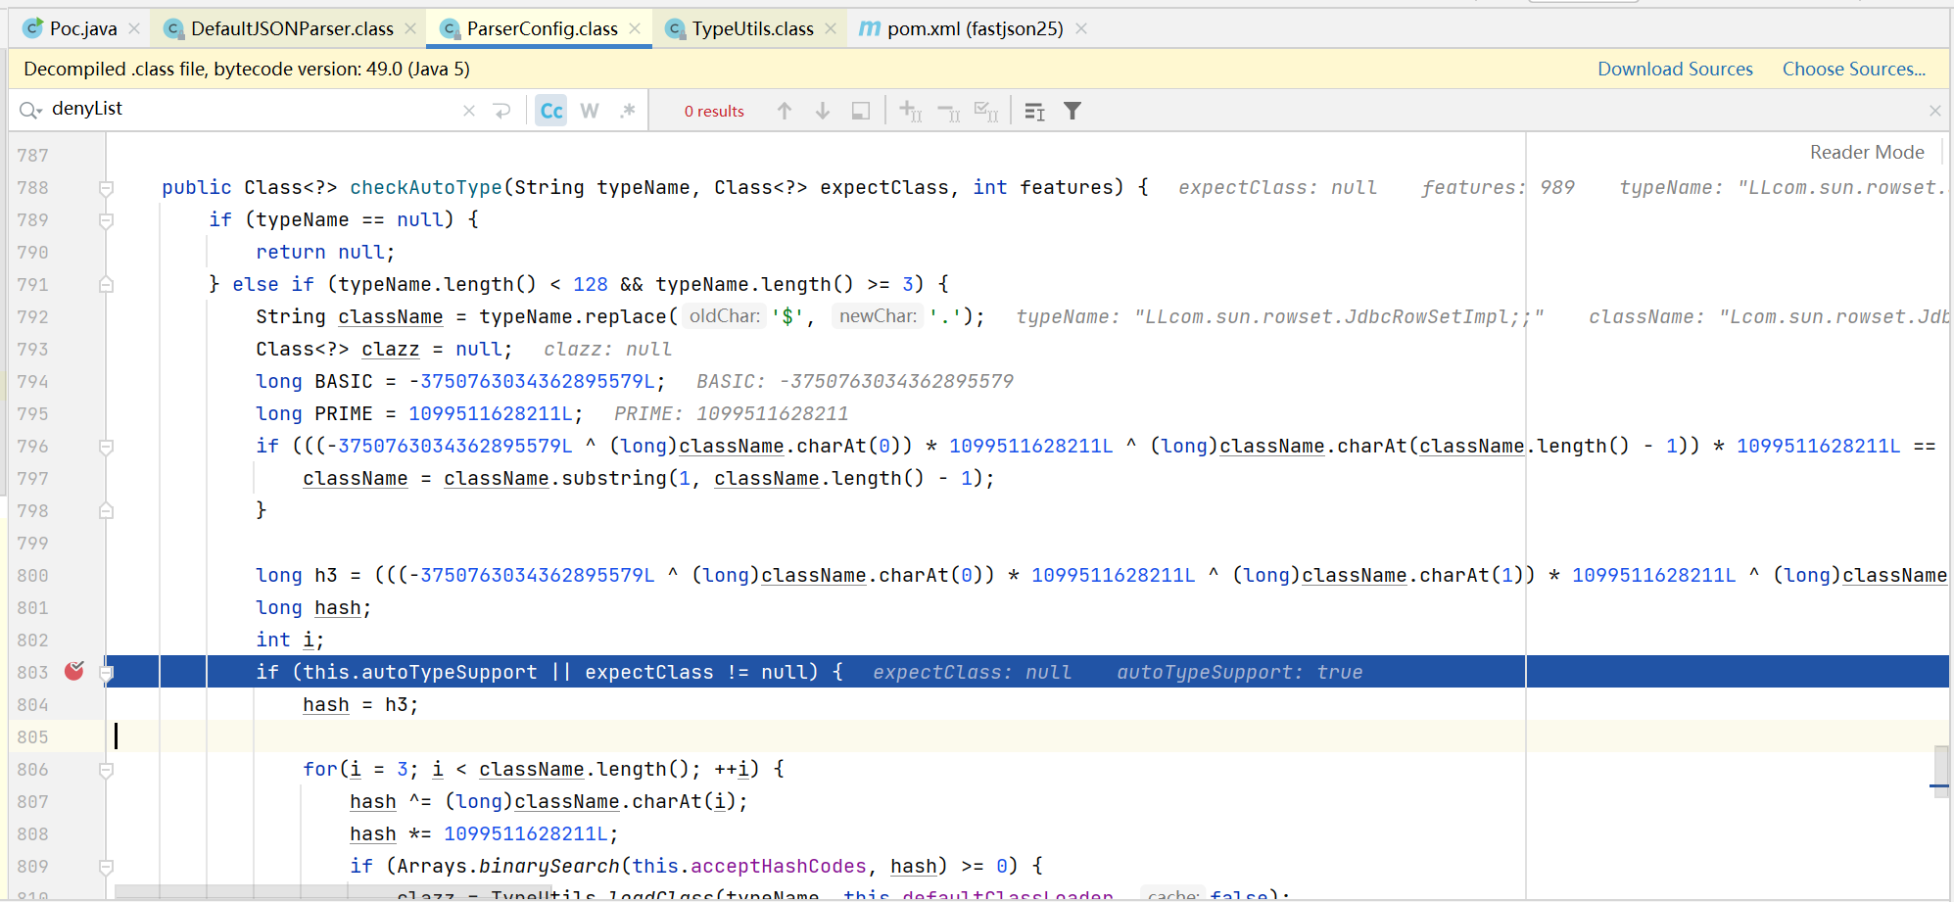Enable Reader Mode
The image size is (1954, 902).
pyautogui.click(x=1867, y=152)
